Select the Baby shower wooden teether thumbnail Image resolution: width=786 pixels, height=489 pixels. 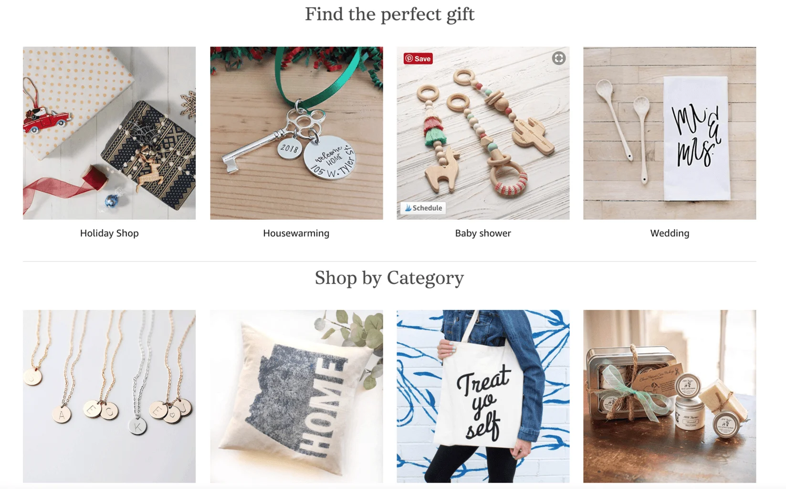coord(483,133)
